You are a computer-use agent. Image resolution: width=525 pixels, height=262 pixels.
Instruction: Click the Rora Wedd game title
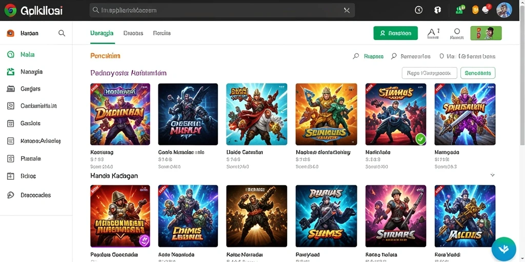coord(447,255)
